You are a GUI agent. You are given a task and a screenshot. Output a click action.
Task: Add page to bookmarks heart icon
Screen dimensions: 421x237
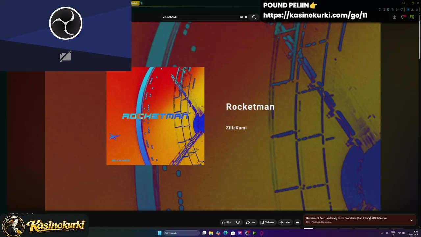(402, 10)
